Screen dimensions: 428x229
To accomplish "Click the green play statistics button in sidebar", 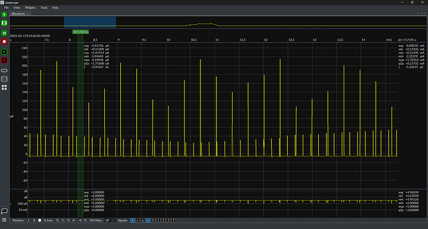I will [x=4, y=52].
